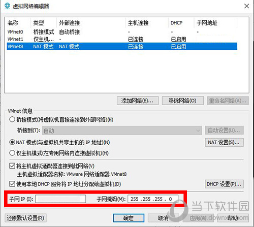The height and width of the screenshot is (227, 254).
Task: Open NAT 设置(S)... dialog
Action: point(224,142)
